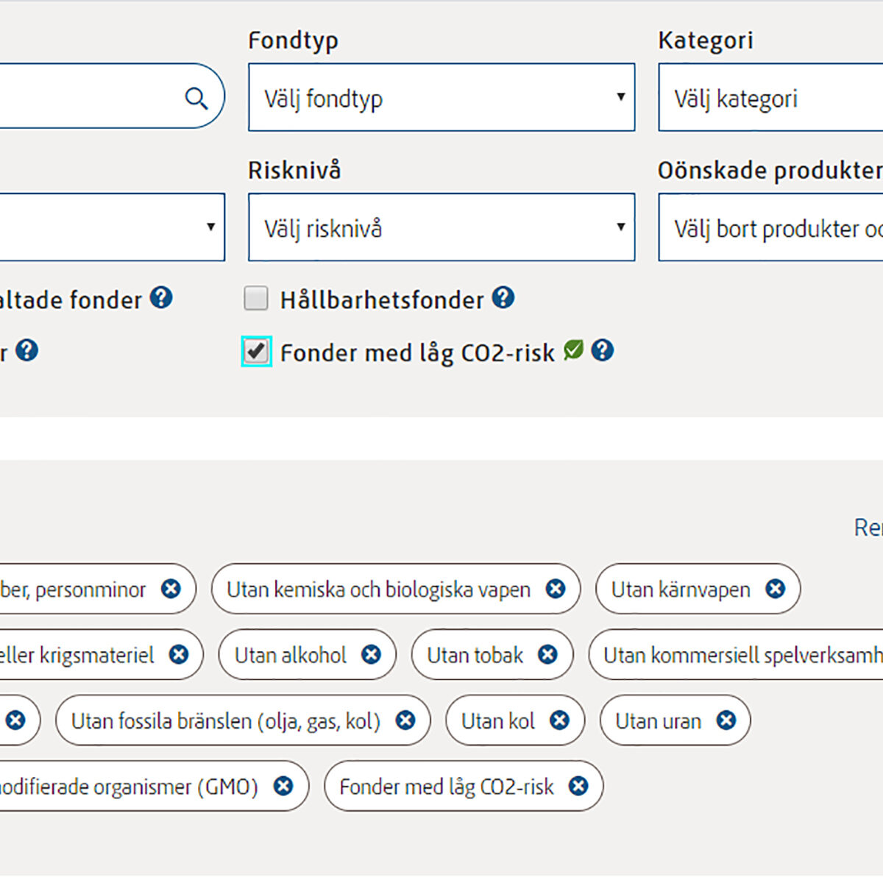
Task: Open the 'Välj fondtyp' dropdown
Action: [441, 97]
